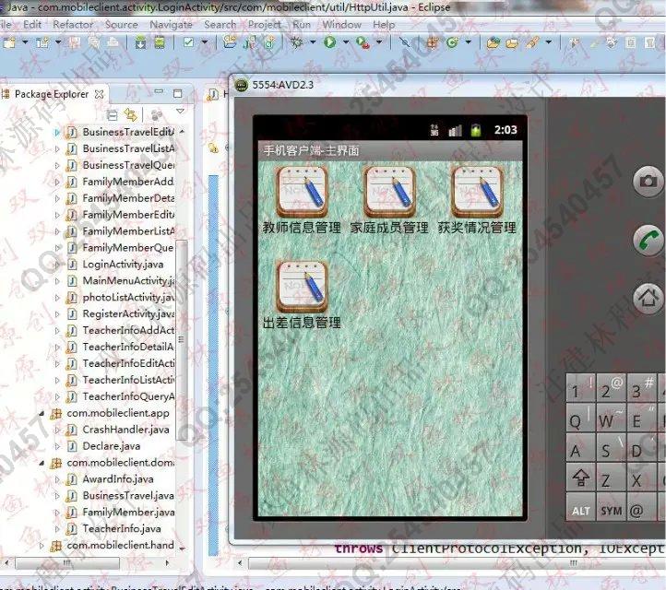Select Declare.java in the tree

coord(112,446)
